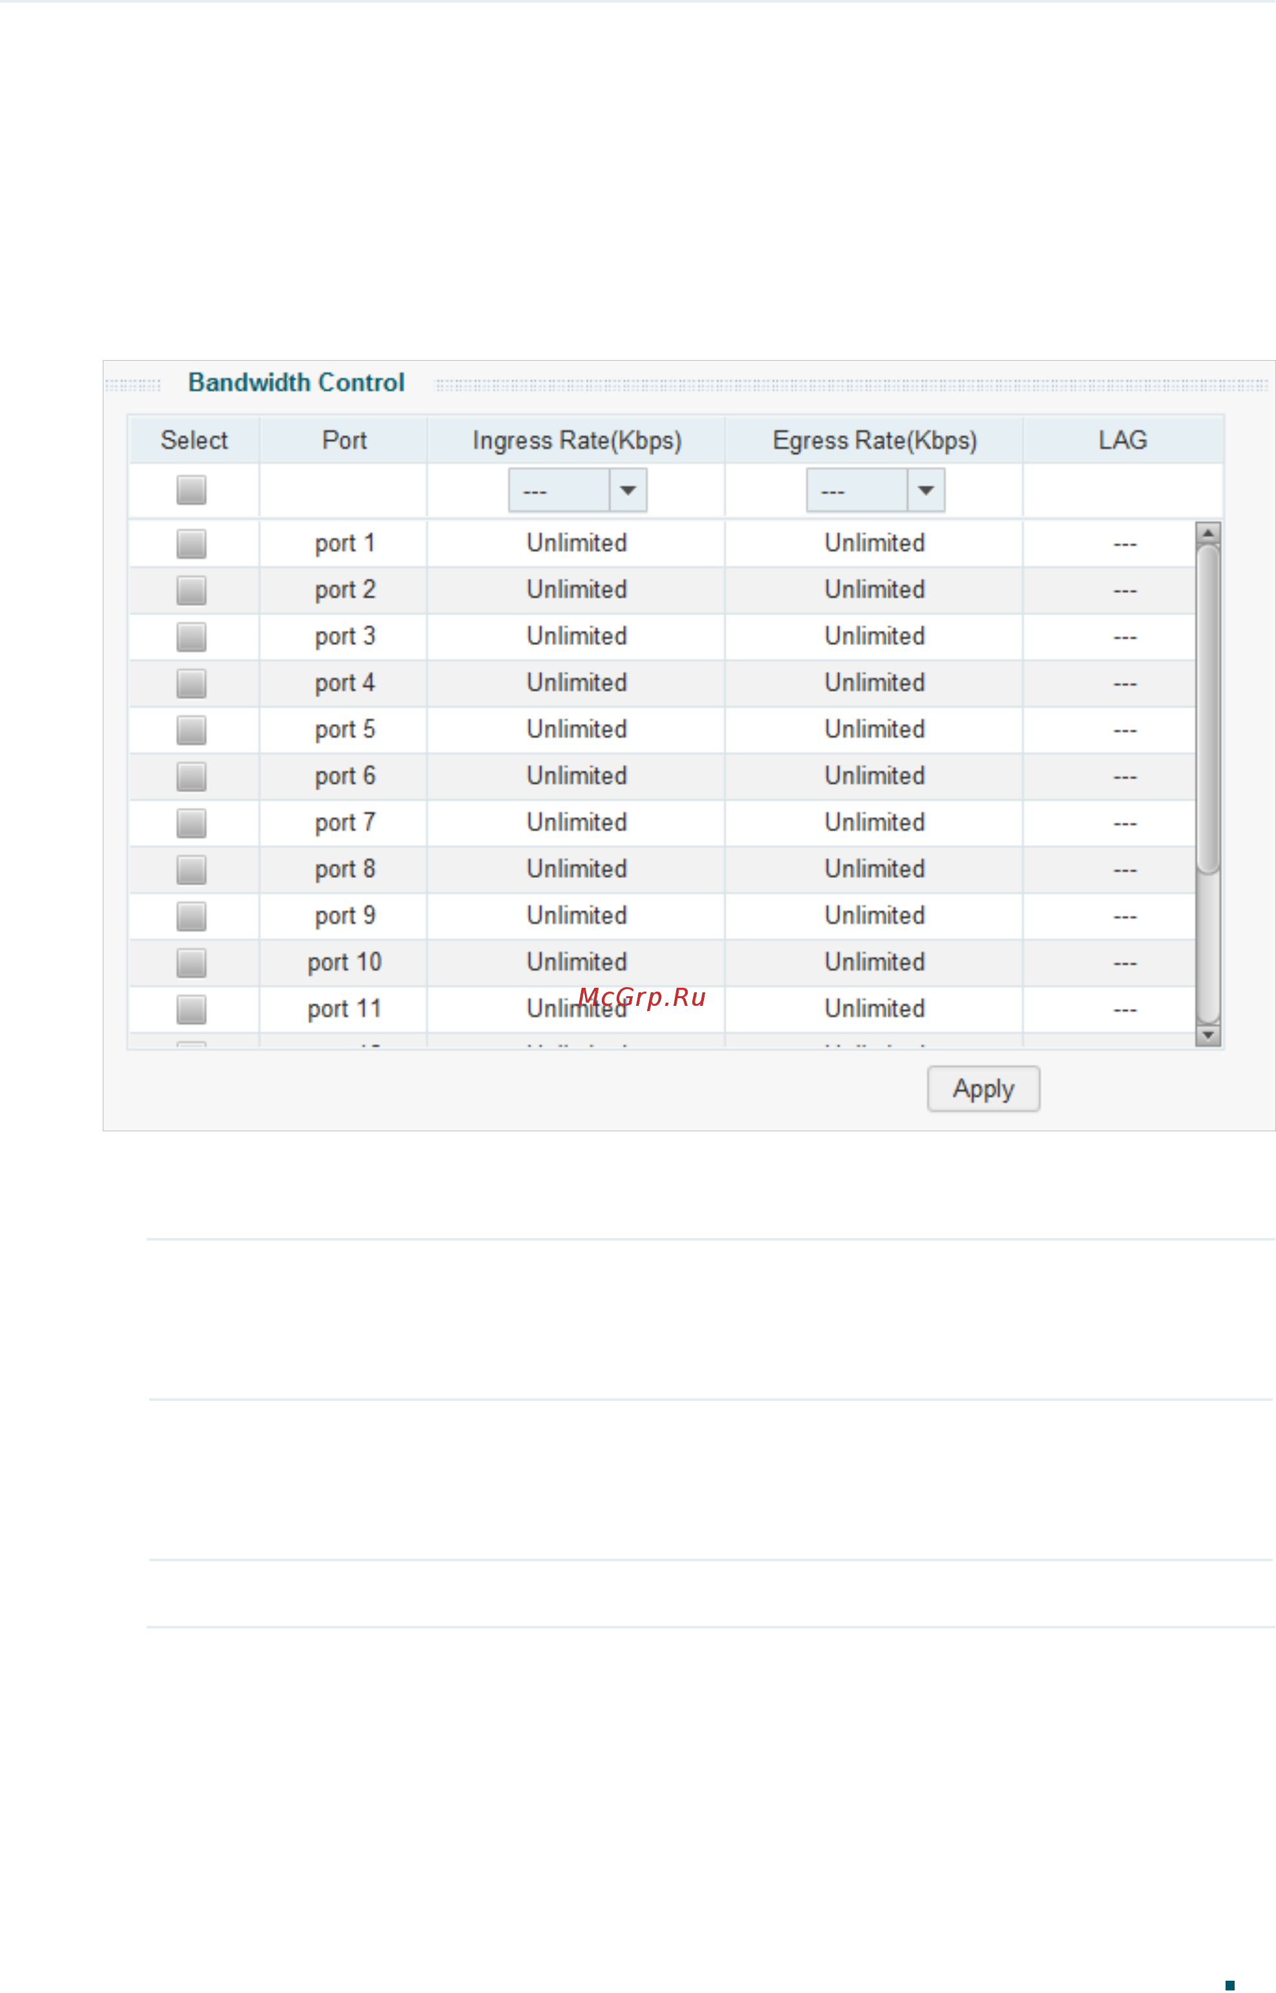Click the 'port 9' cell

(344, 917)
